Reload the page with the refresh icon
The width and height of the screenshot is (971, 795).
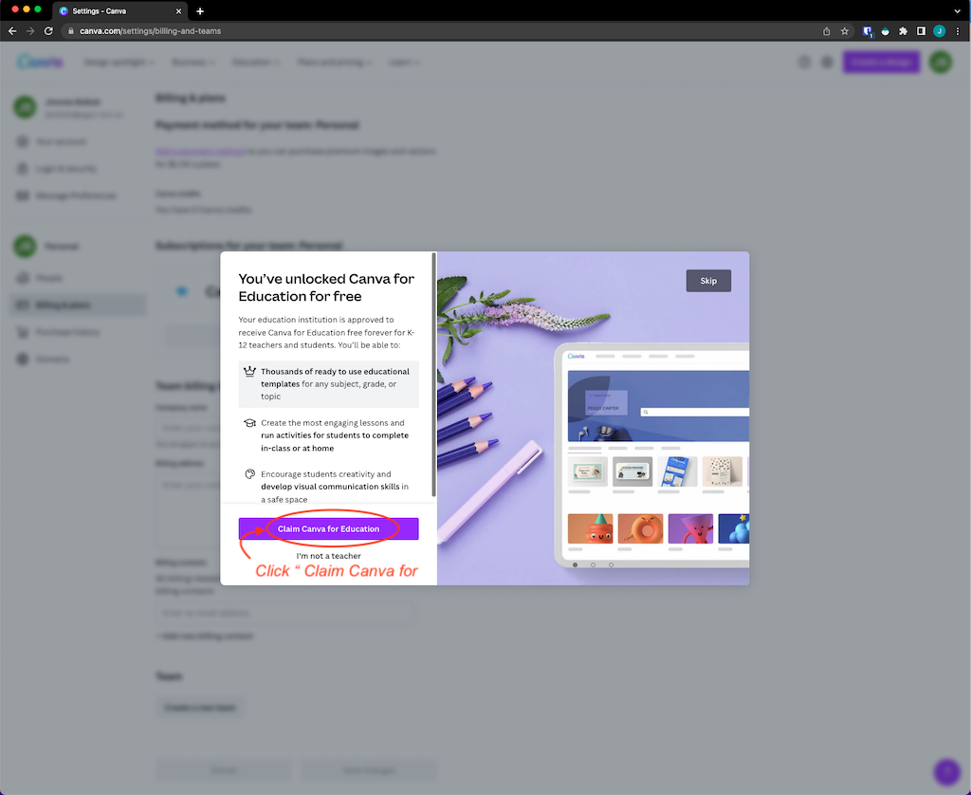[48, 31]
